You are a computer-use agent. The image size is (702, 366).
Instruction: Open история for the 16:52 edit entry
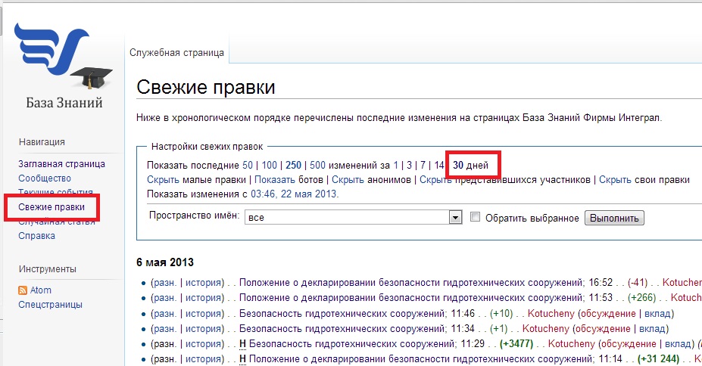pyautogui.click(x=203, y=283)
